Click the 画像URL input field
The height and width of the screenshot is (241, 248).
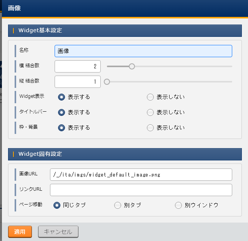point(141,175)
